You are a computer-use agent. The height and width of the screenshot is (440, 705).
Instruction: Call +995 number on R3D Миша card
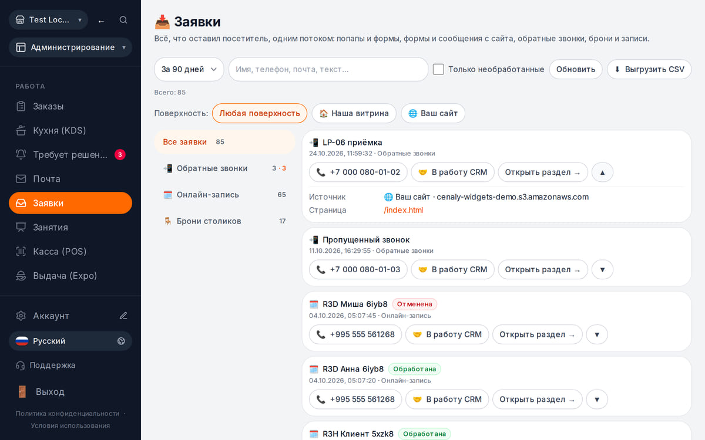tap(355, 334)
